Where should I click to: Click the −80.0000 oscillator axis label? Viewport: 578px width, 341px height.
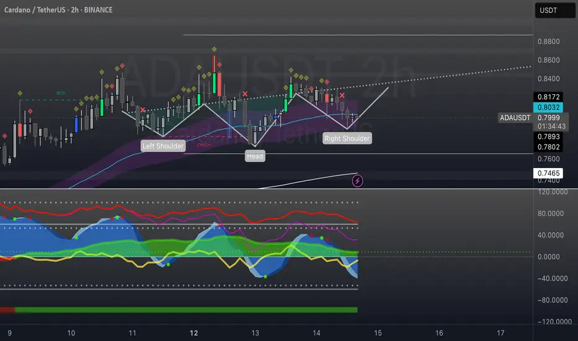[552, 301]
